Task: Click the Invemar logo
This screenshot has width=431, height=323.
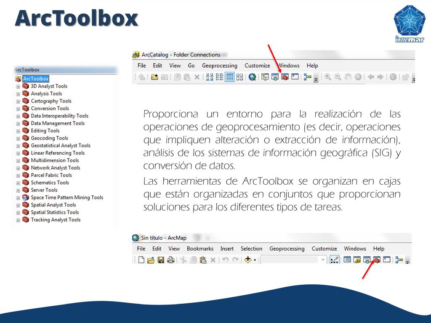Action: pos(409,24)
